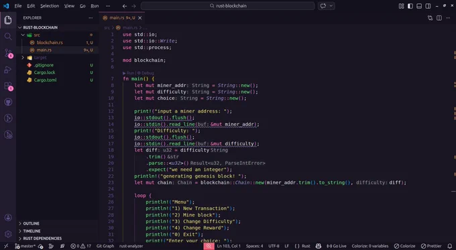Open the Go menu

tap(82, 6)
